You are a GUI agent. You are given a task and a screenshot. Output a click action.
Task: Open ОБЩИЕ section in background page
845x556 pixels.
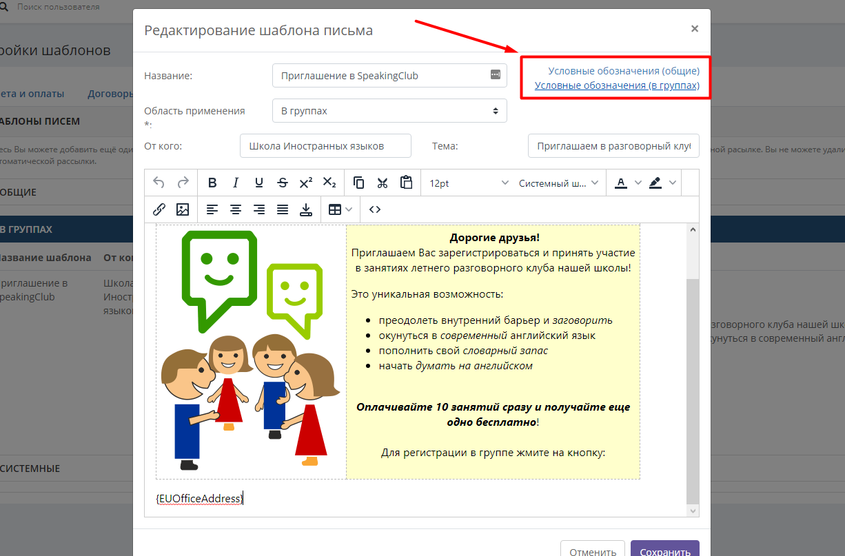coord(19,192)
